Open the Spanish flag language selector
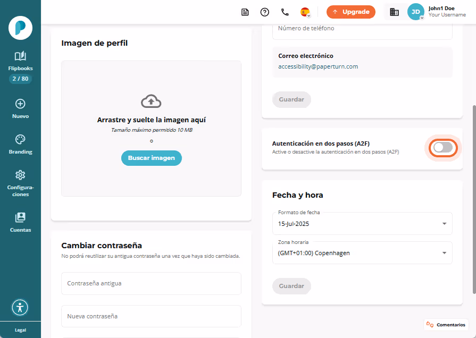Viewport: 476px width, 338px height. [x=305, y=12]
